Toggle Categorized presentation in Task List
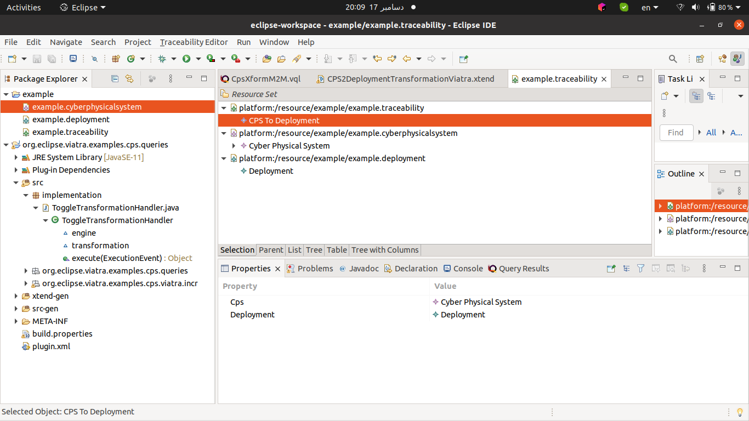The width and height of the screenshot is (749, 421). [x=696, y=96]
